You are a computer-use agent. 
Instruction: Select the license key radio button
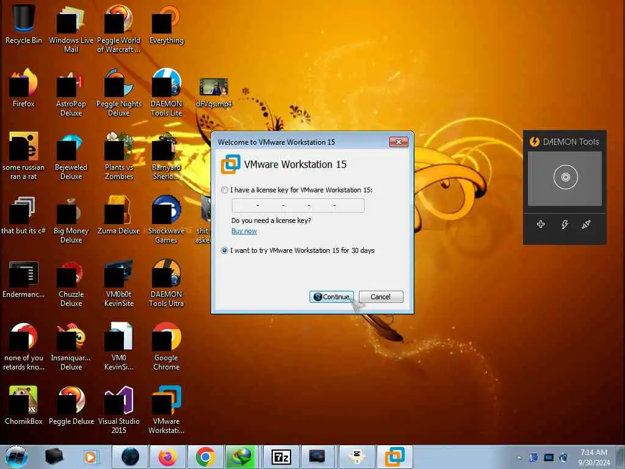[225, 190]
